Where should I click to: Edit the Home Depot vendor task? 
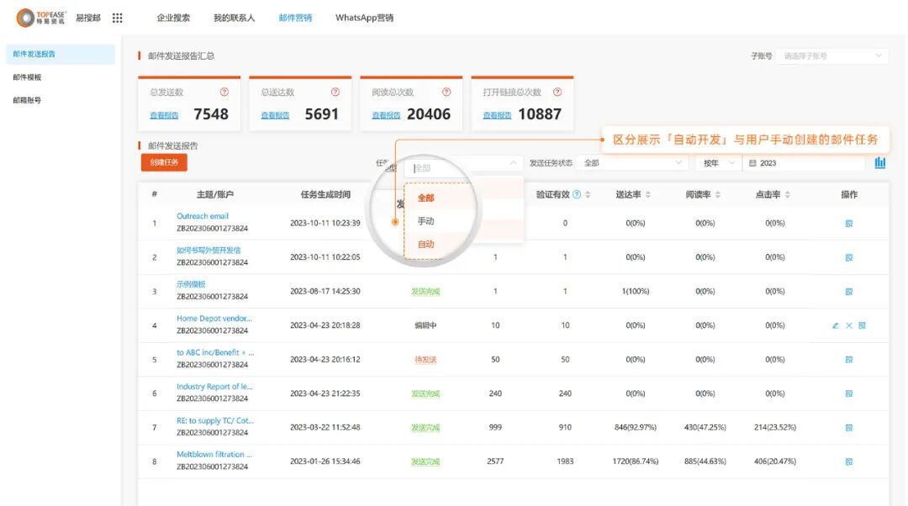[x=836, y=326]
